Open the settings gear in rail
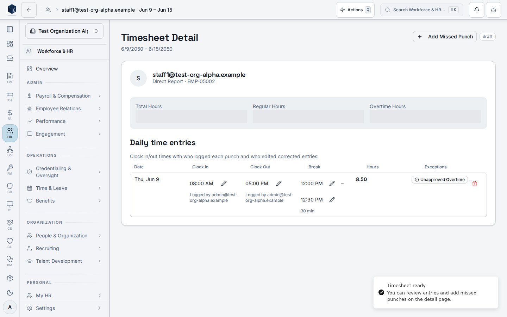The image size is (507, 317). point(10,278)
